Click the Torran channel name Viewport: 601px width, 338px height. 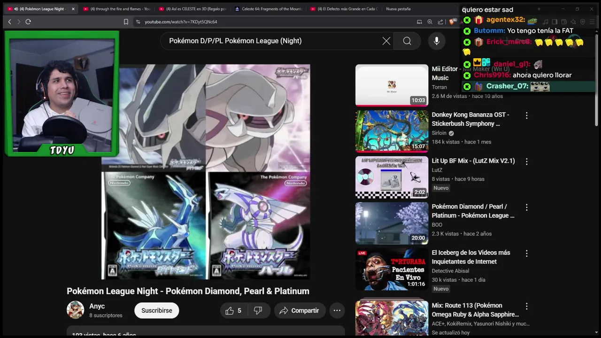(439, 87)
